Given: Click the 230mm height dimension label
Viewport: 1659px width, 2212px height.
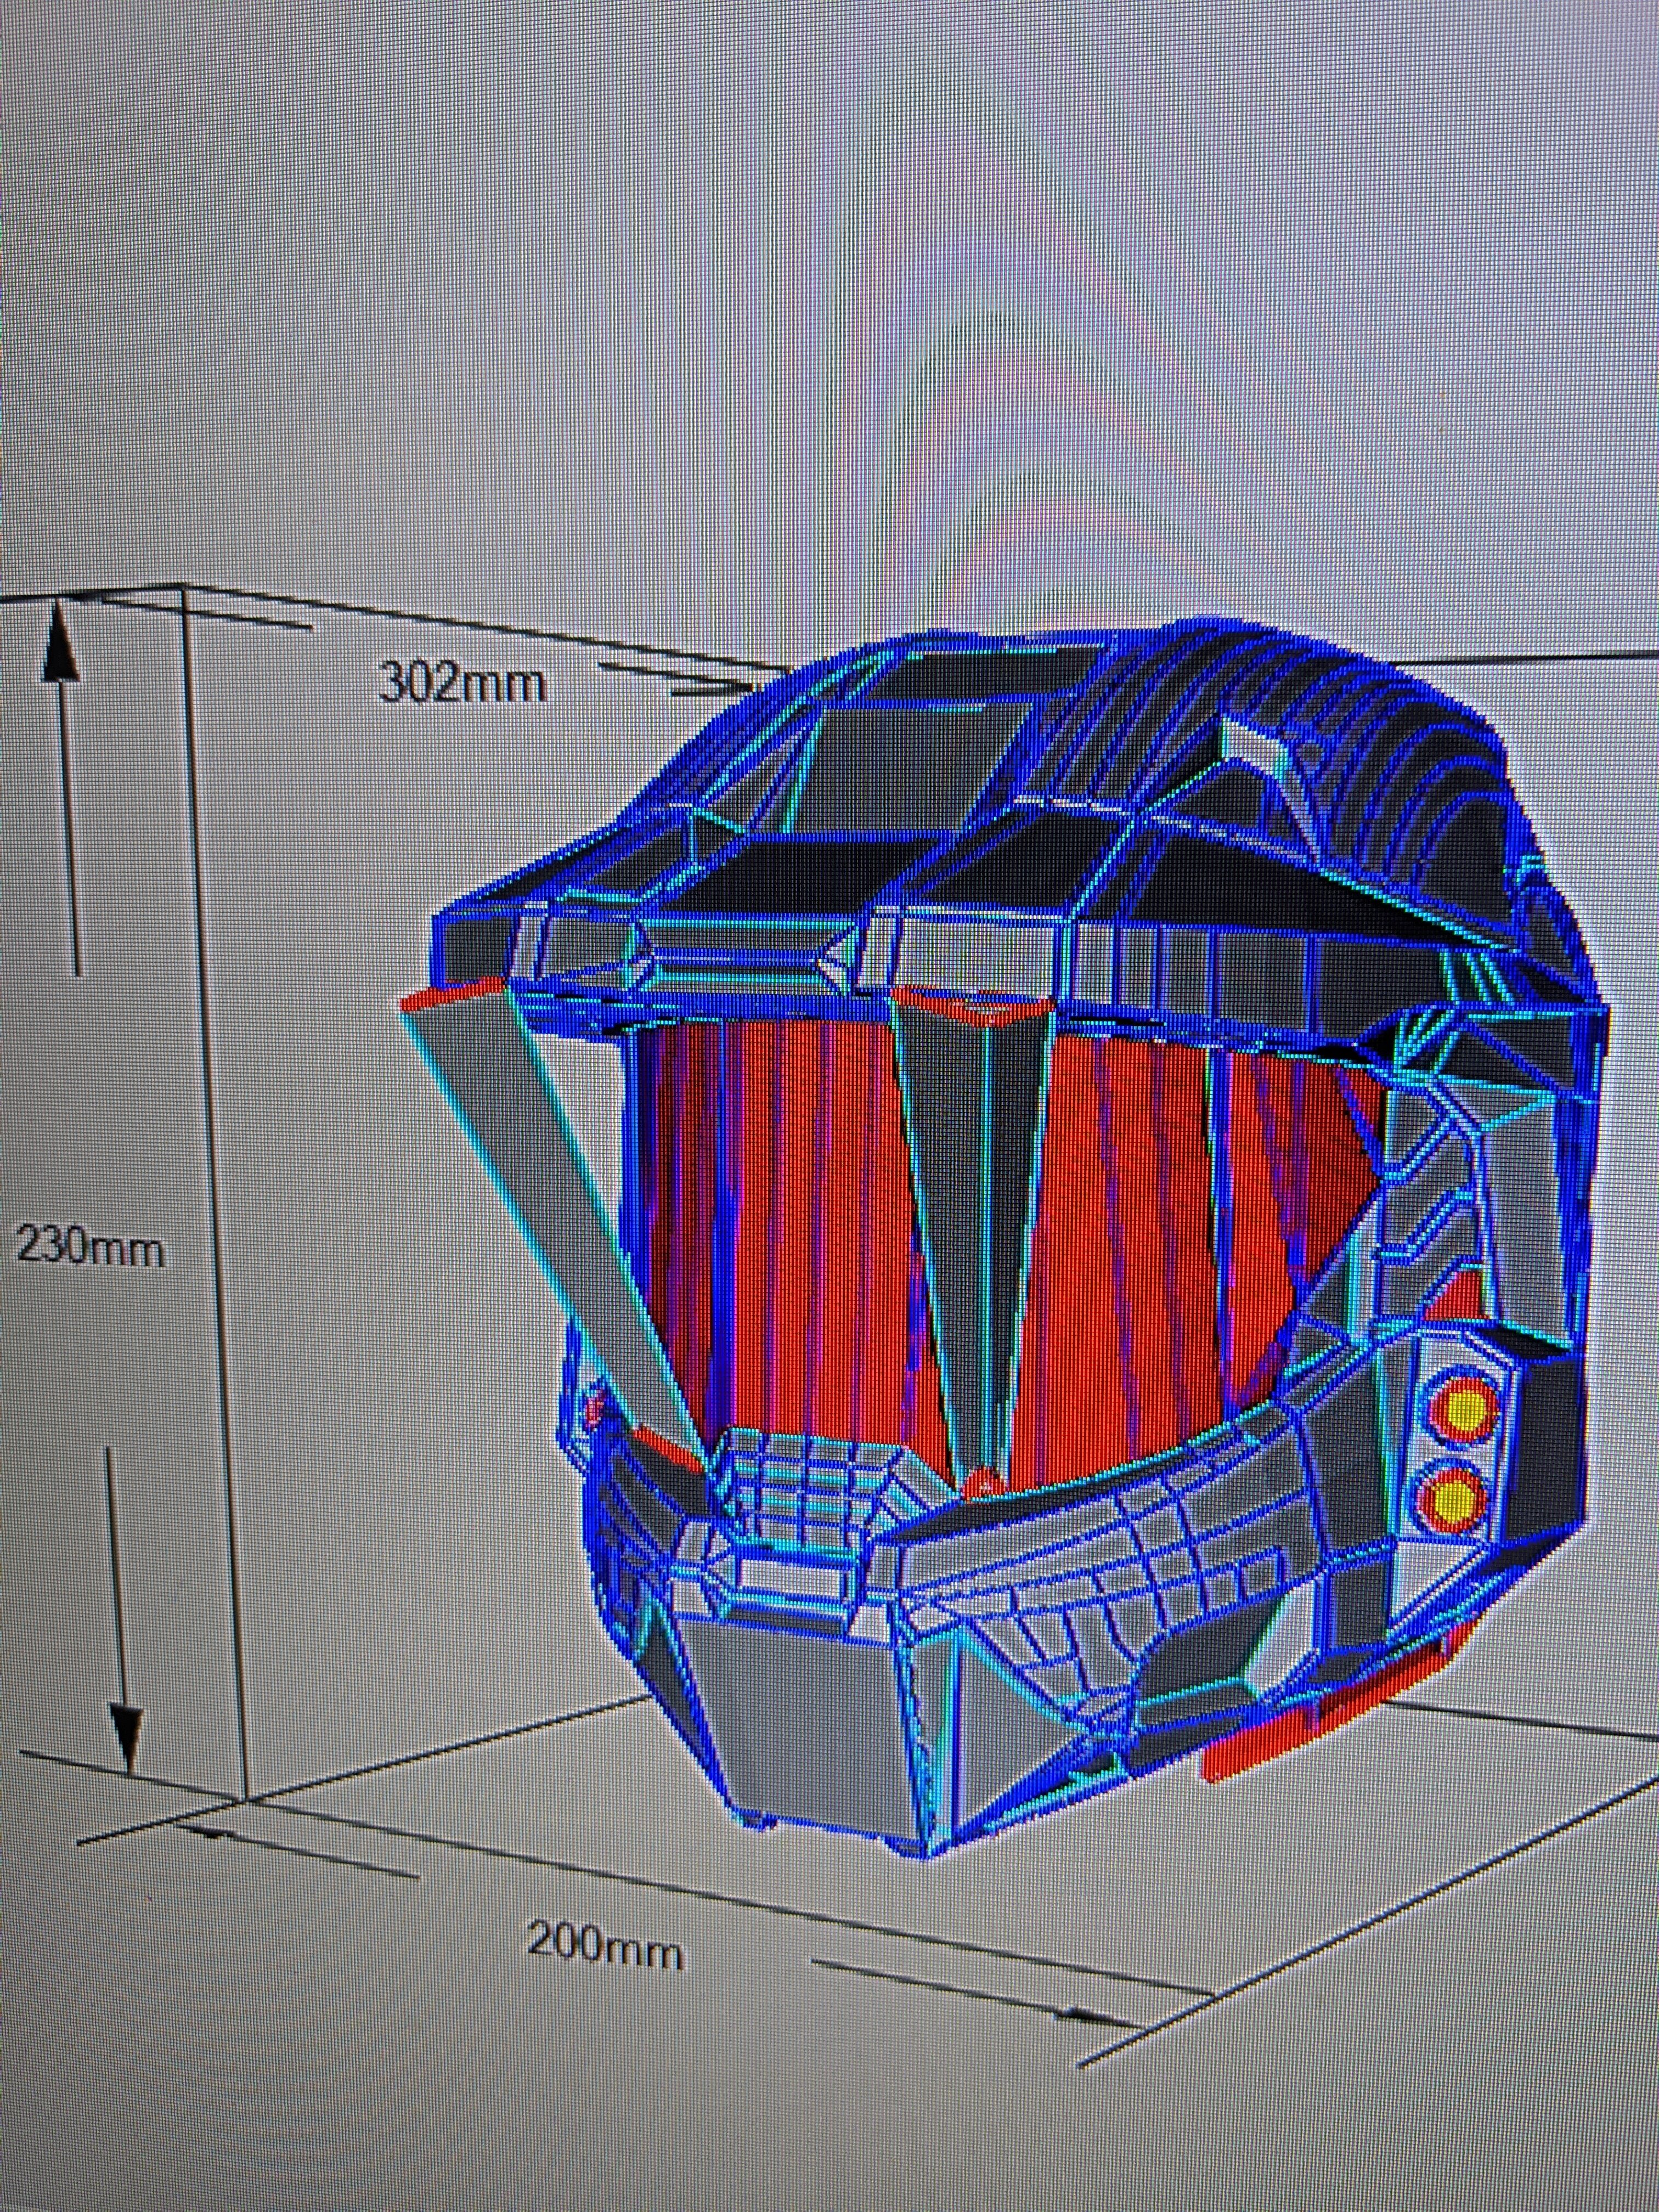Looking at the screenshot, I should coord(90,1247).
